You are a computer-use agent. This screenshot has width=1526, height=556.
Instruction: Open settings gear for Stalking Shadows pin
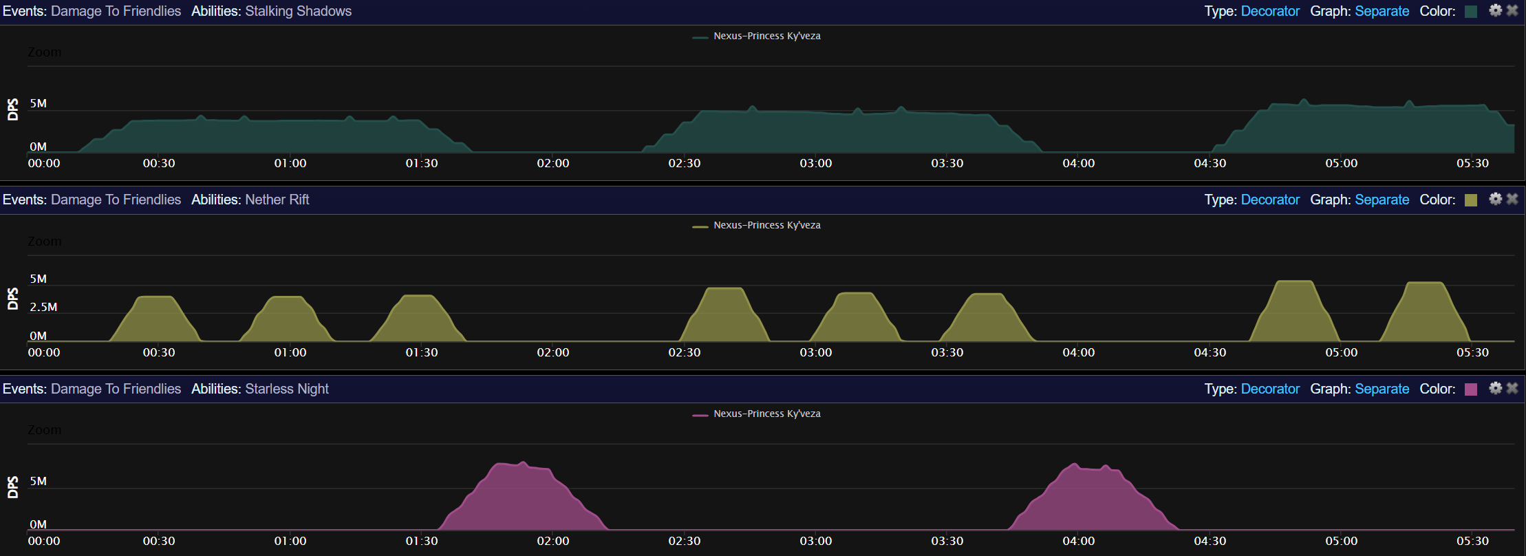1496,10
